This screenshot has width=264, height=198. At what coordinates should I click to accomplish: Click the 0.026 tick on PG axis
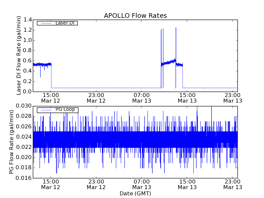[x=24, y=127]
